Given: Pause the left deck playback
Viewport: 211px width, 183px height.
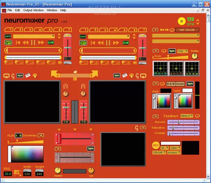Looking at the screenshot, I should pyautogui.click(x=33, y=43).
